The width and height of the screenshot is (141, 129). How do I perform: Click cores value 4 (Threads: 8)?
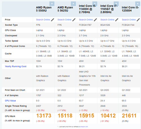click(107, 46)
